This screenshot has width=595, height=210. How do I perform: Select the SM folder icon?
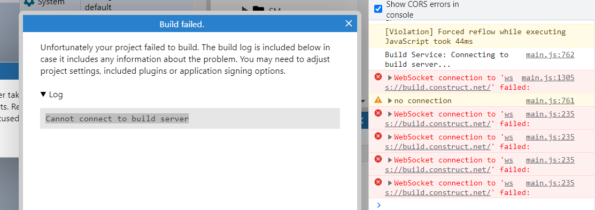[258, 9]
